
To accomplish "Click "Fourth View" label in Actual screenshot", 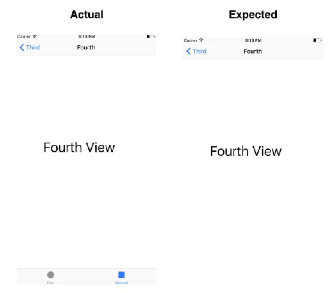I will click(79, 148).
